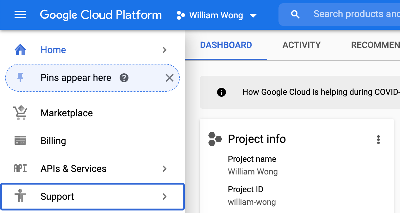This screenshot has width=400, height=213.
Task: Click the pin icon next to Pins appear here
Action: (20, 77)
